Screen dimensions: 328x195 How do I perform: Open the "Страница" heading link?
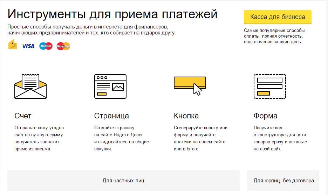click(111, 116)
